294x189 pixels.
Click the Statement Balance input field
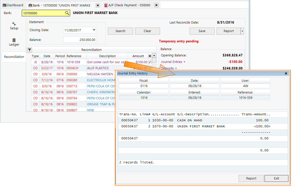point(80,40)
